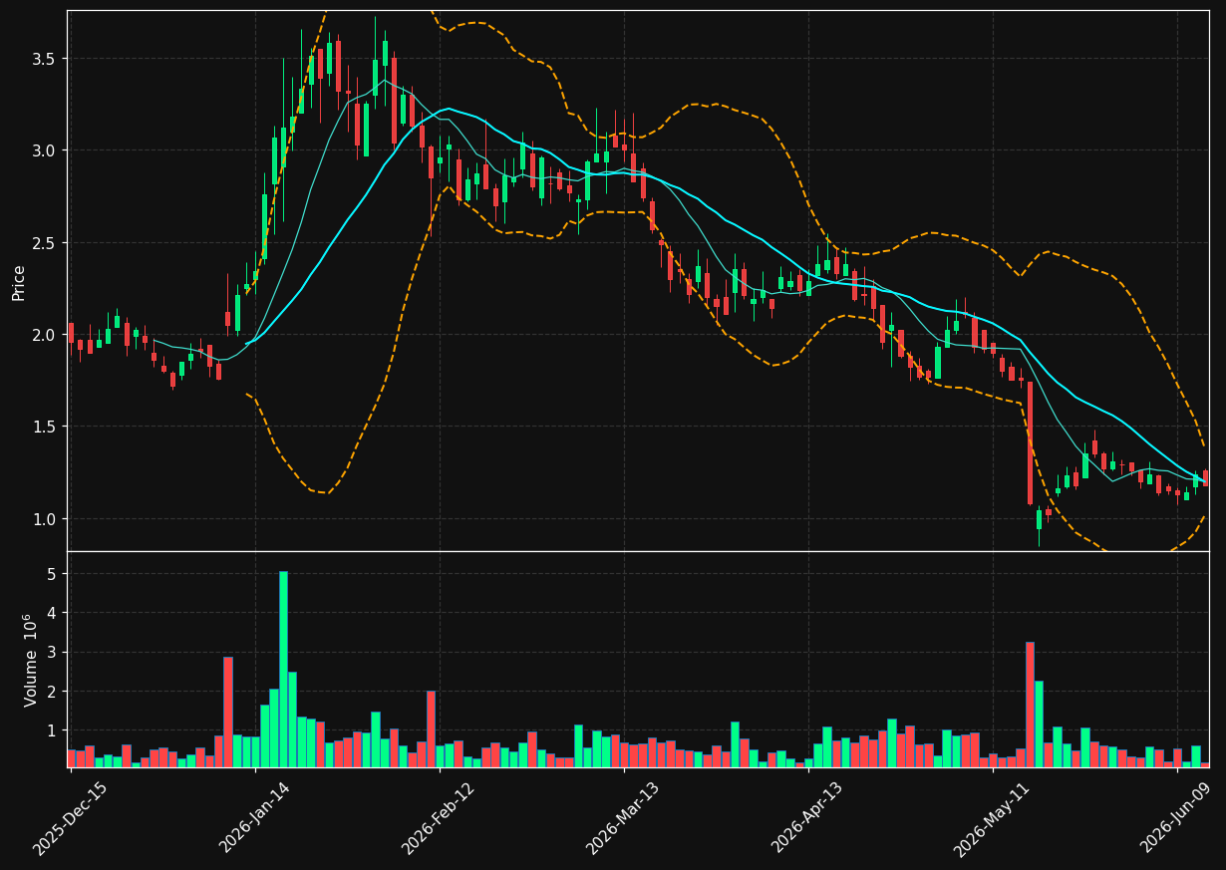Select the 3.5 price axis tick
Viewport: 1226px width, 870px height.
tap(42, 59)
